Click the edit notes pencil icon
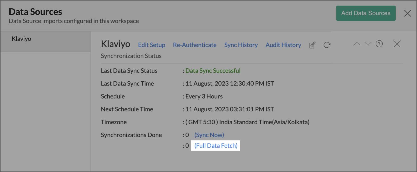This screenshot has height=172, width=417. point(312,45)
